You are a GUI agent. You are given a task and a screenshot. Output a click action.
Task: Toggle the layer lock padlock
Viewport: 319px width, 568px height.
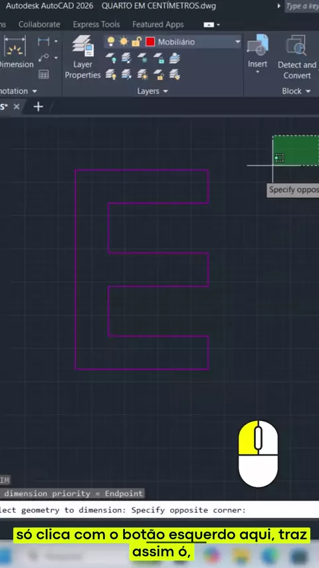(x=136, y=42)
